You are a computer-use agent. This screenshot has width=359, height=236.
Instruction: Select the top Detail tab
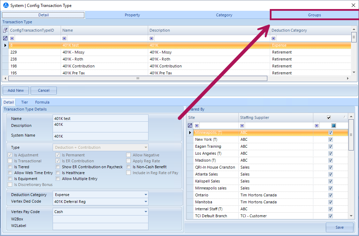[x=43, y=15]
